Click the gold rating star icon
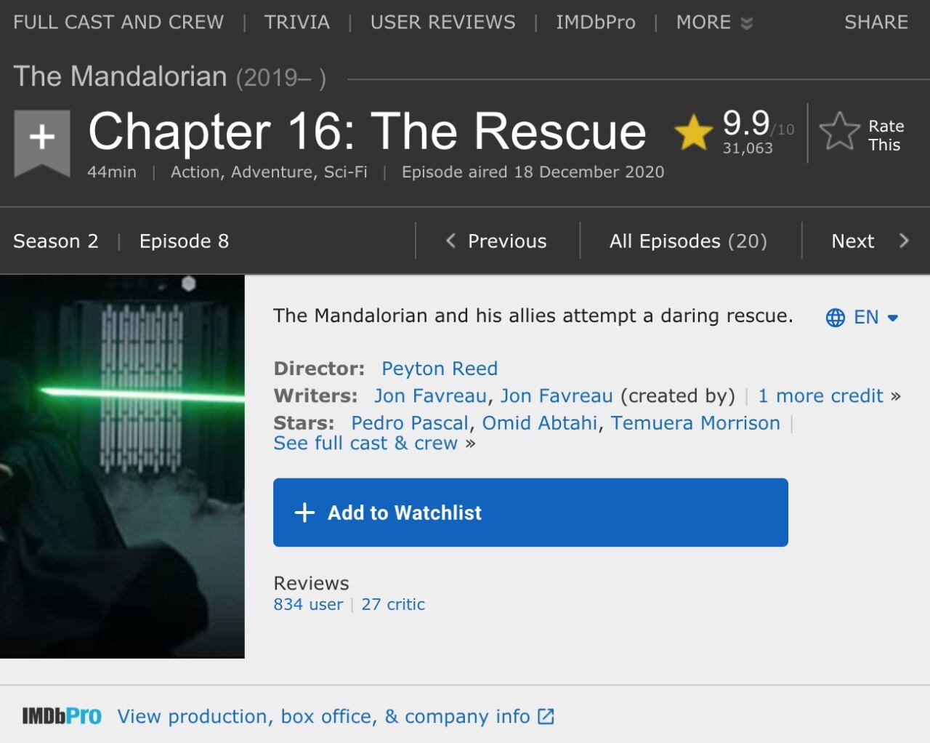 pos(693,132)
